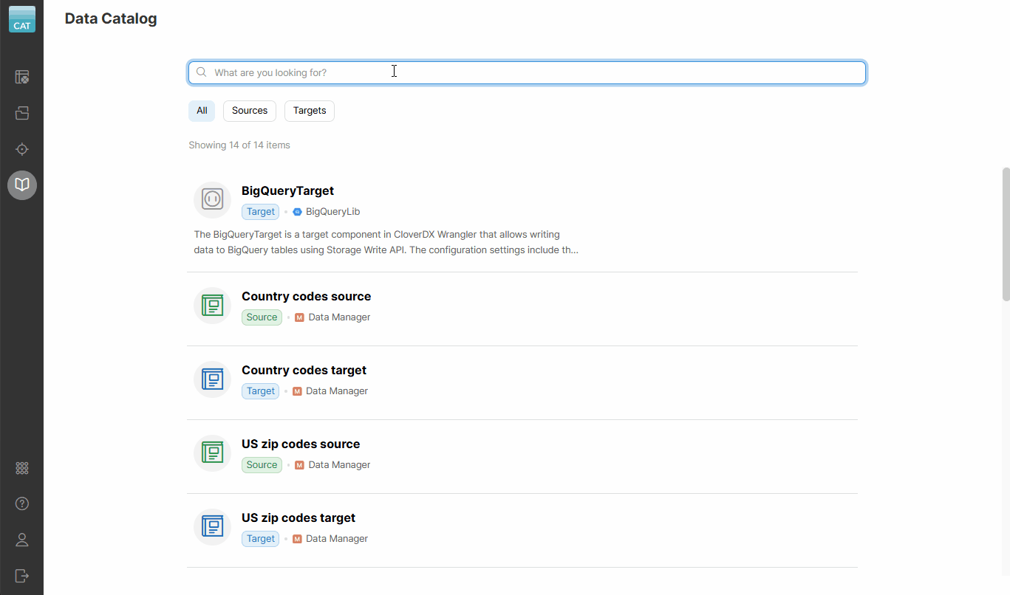1010x595 pixels.
Task: Click the clipboard icon at sidebar top
Action: pos(21,77)
